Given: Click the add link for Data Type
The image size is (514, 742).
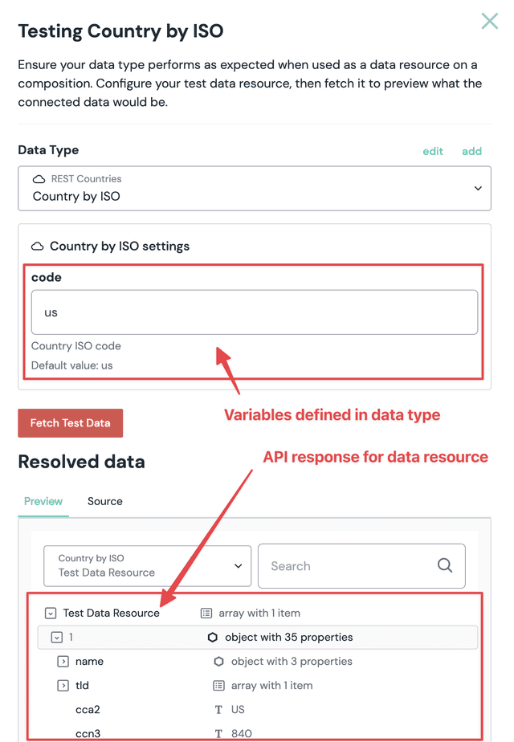Looking at the screenshot, I should [471, 150].
